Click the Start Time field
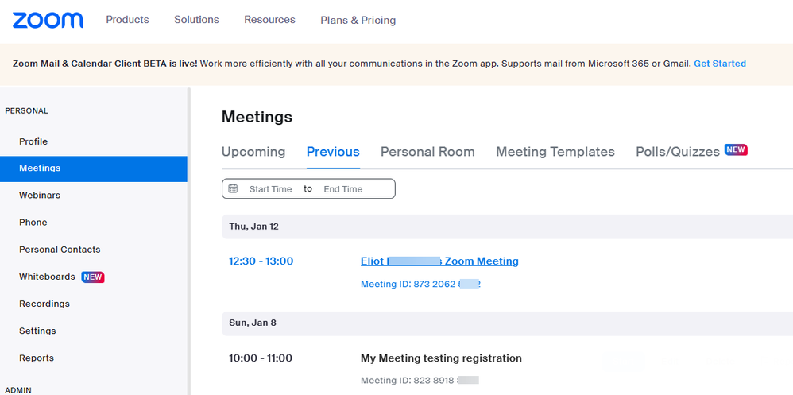 tap(270, 189)
